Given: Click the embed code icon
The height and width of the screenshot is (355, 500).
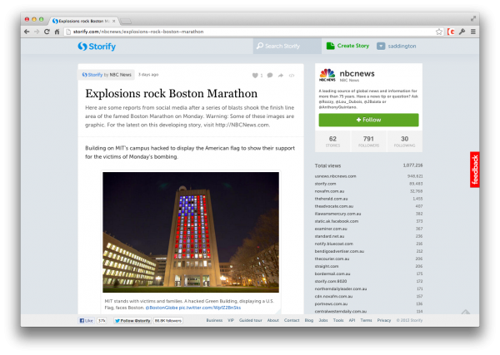Looking at the screenshot, I should 291,75.
